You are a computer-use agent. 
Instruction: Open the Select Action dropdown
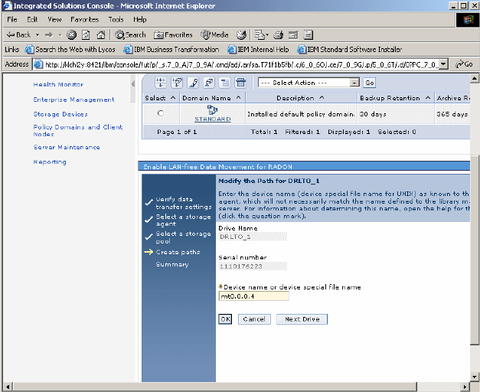[x=309, y=83]
